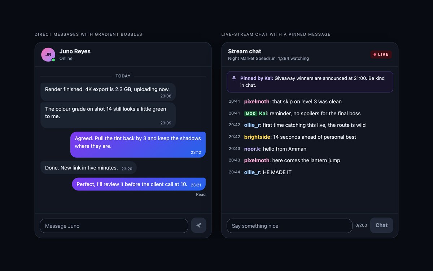Viewport: 433px width, 271px height.
Task: Click the 23:09 message timestamp
Action: (x=166, y=123)
